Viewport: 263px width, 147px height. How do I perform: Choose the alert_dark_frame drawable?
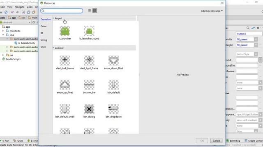(x=65, y=62)
